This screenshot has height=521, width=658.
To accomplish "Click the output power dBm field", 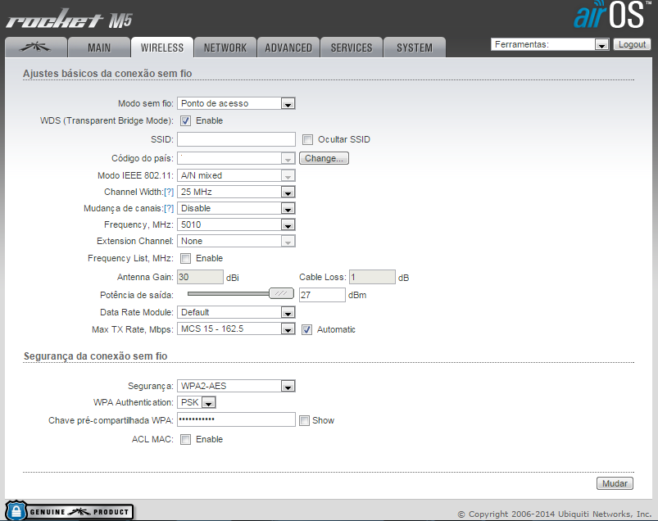I will [x=322, y=295].
